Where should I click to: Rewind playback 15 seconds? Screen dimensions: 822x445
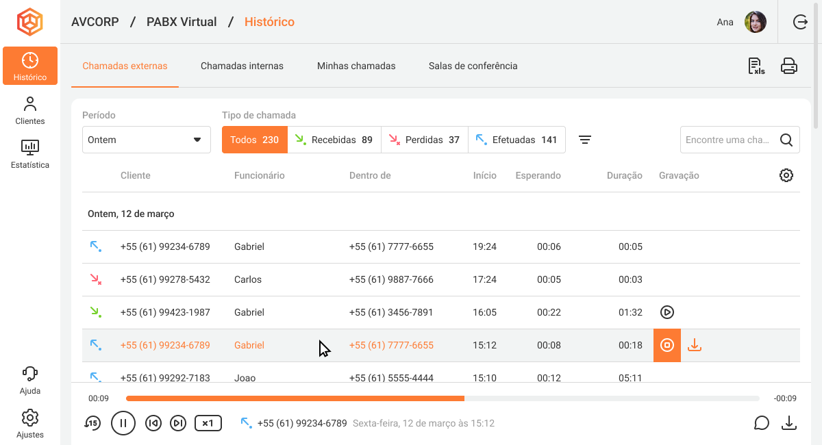[x=92, y=423]
